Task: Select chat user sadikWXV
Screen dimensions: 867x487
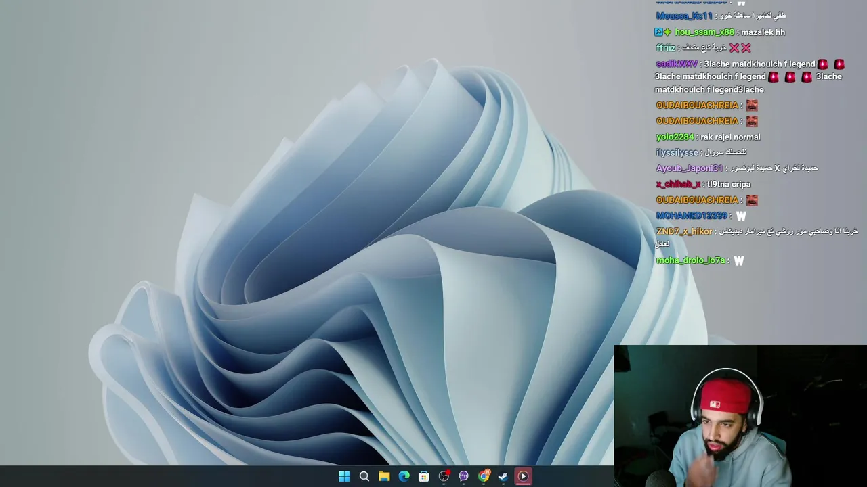Action: 677,64
